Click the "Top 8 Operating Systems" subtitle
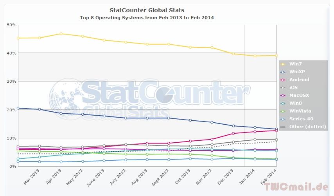The image size is (334, 196). tap(147, 18)
